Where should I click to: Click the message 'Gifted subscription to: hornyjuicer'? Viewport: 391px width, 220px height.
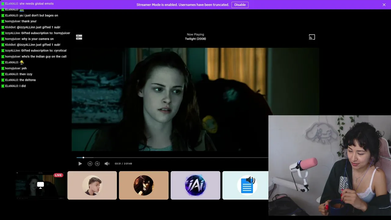[x=46, y=33]
